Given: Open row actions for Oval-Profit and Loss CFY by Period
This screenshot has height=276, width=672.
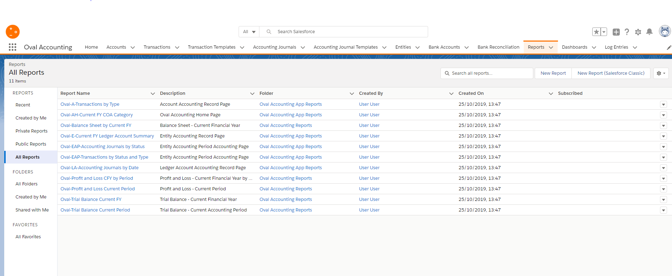Looking at the screenshot, I should (x=663, y=178).
